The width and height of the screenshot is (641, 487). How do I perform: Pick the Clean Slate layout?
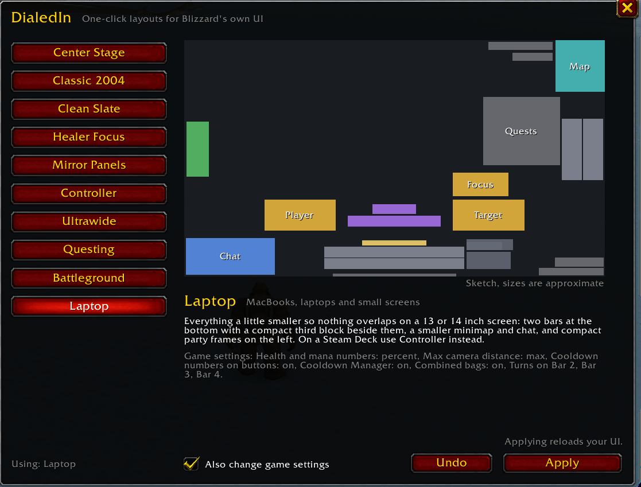coord(89,109)
